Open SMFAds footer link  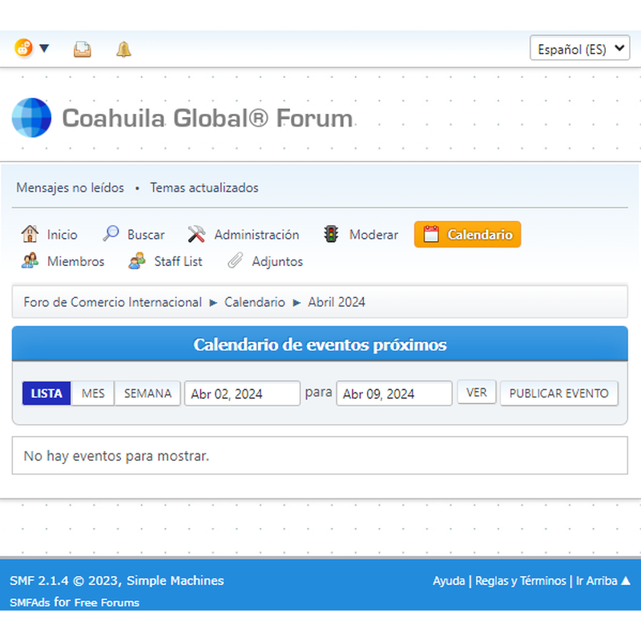coord(30,603)
